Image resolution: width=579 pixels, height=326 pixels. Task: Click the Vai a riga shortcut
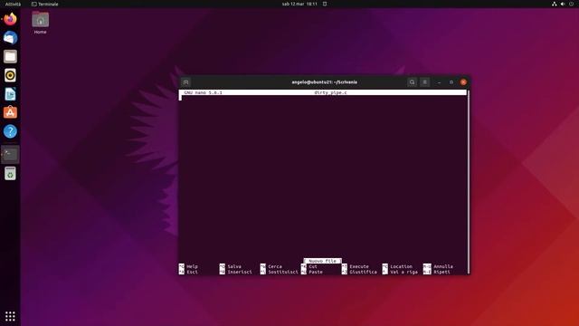[x=400, y=272]
